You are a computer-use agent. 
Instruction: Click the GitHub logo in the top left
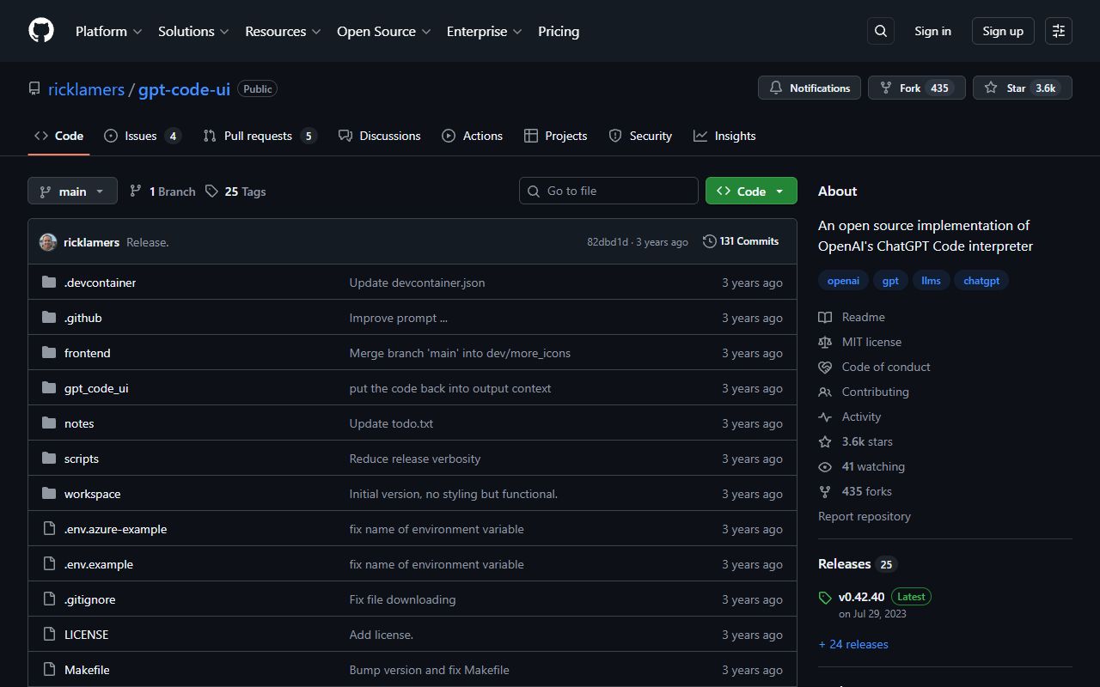tap(40, 30)
